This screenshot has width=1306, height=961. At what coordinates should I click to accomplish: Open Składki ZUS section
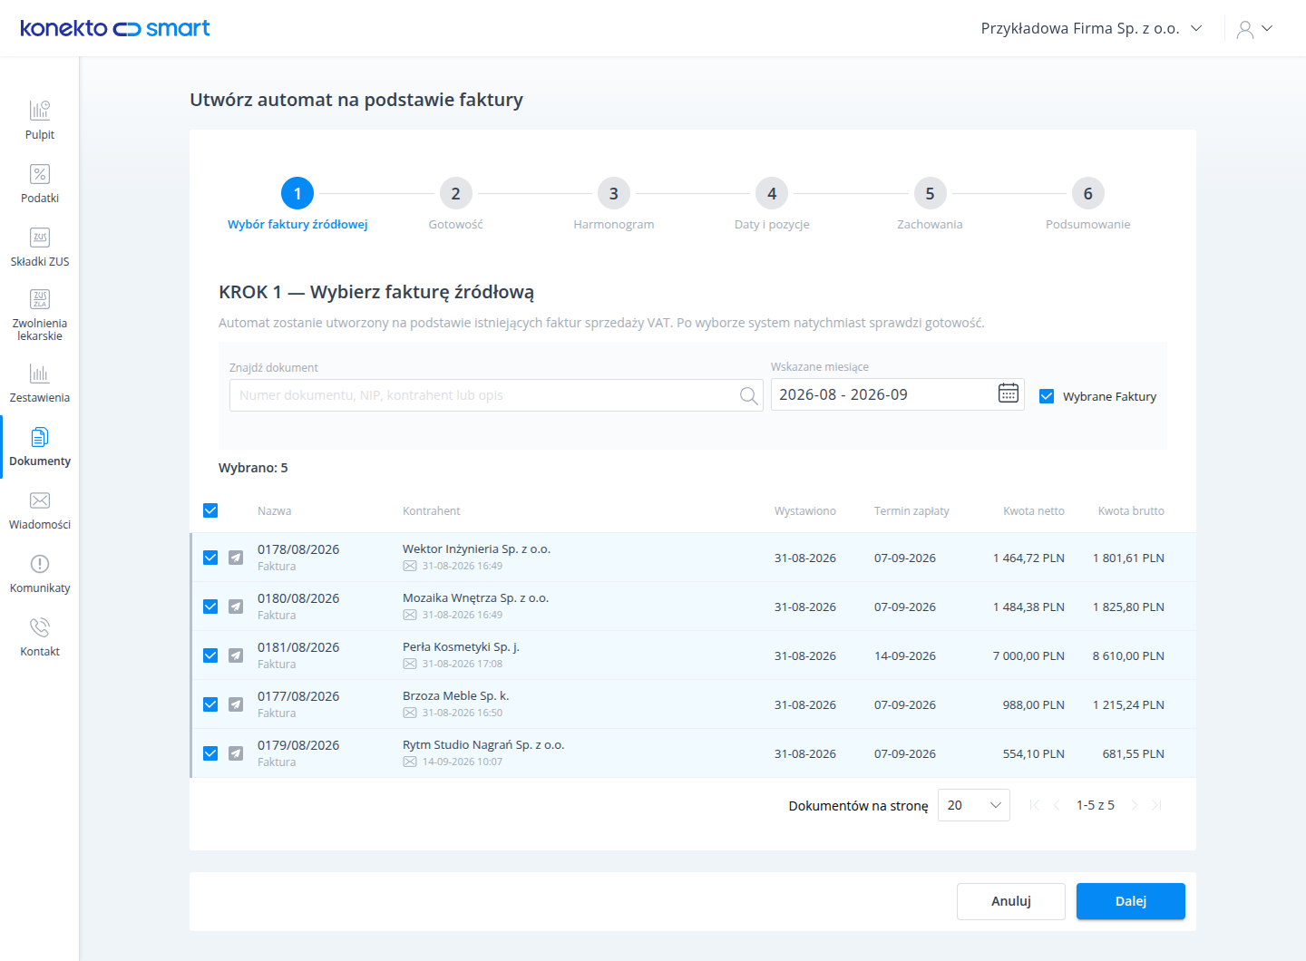(x=40, y=248)
